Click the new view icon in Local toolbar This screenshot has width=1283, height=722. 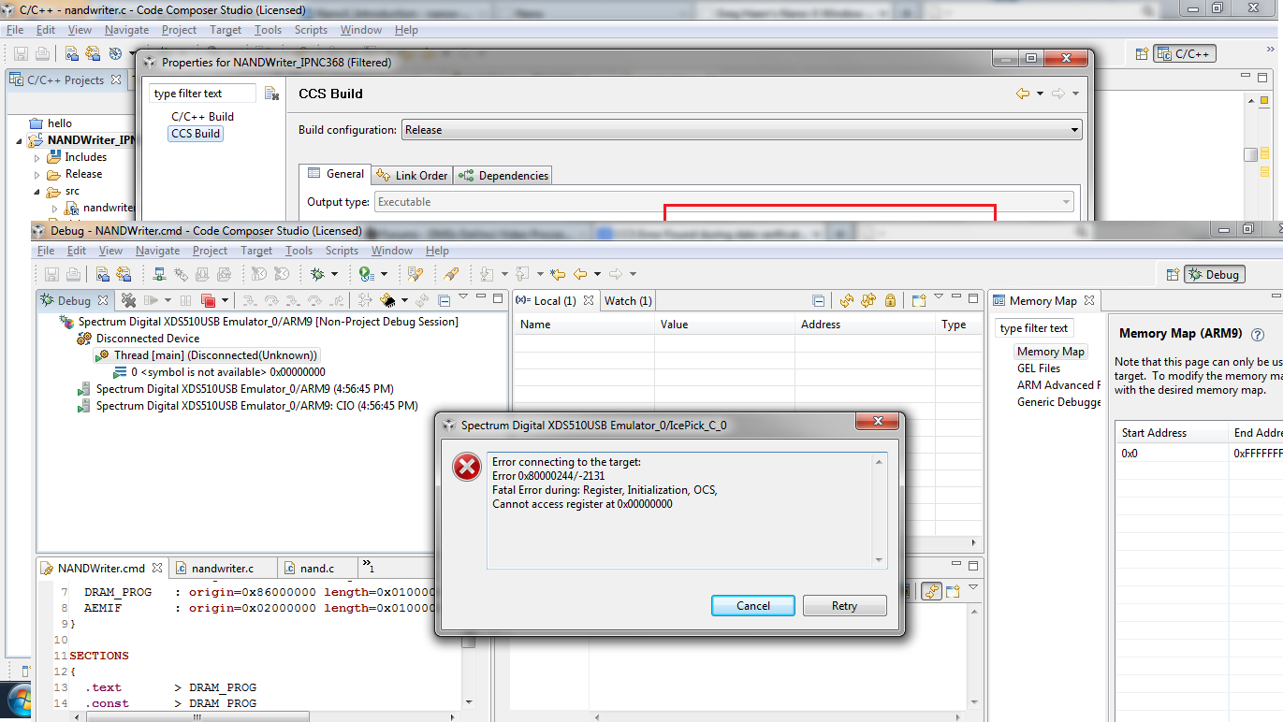(x=918, y=300)
